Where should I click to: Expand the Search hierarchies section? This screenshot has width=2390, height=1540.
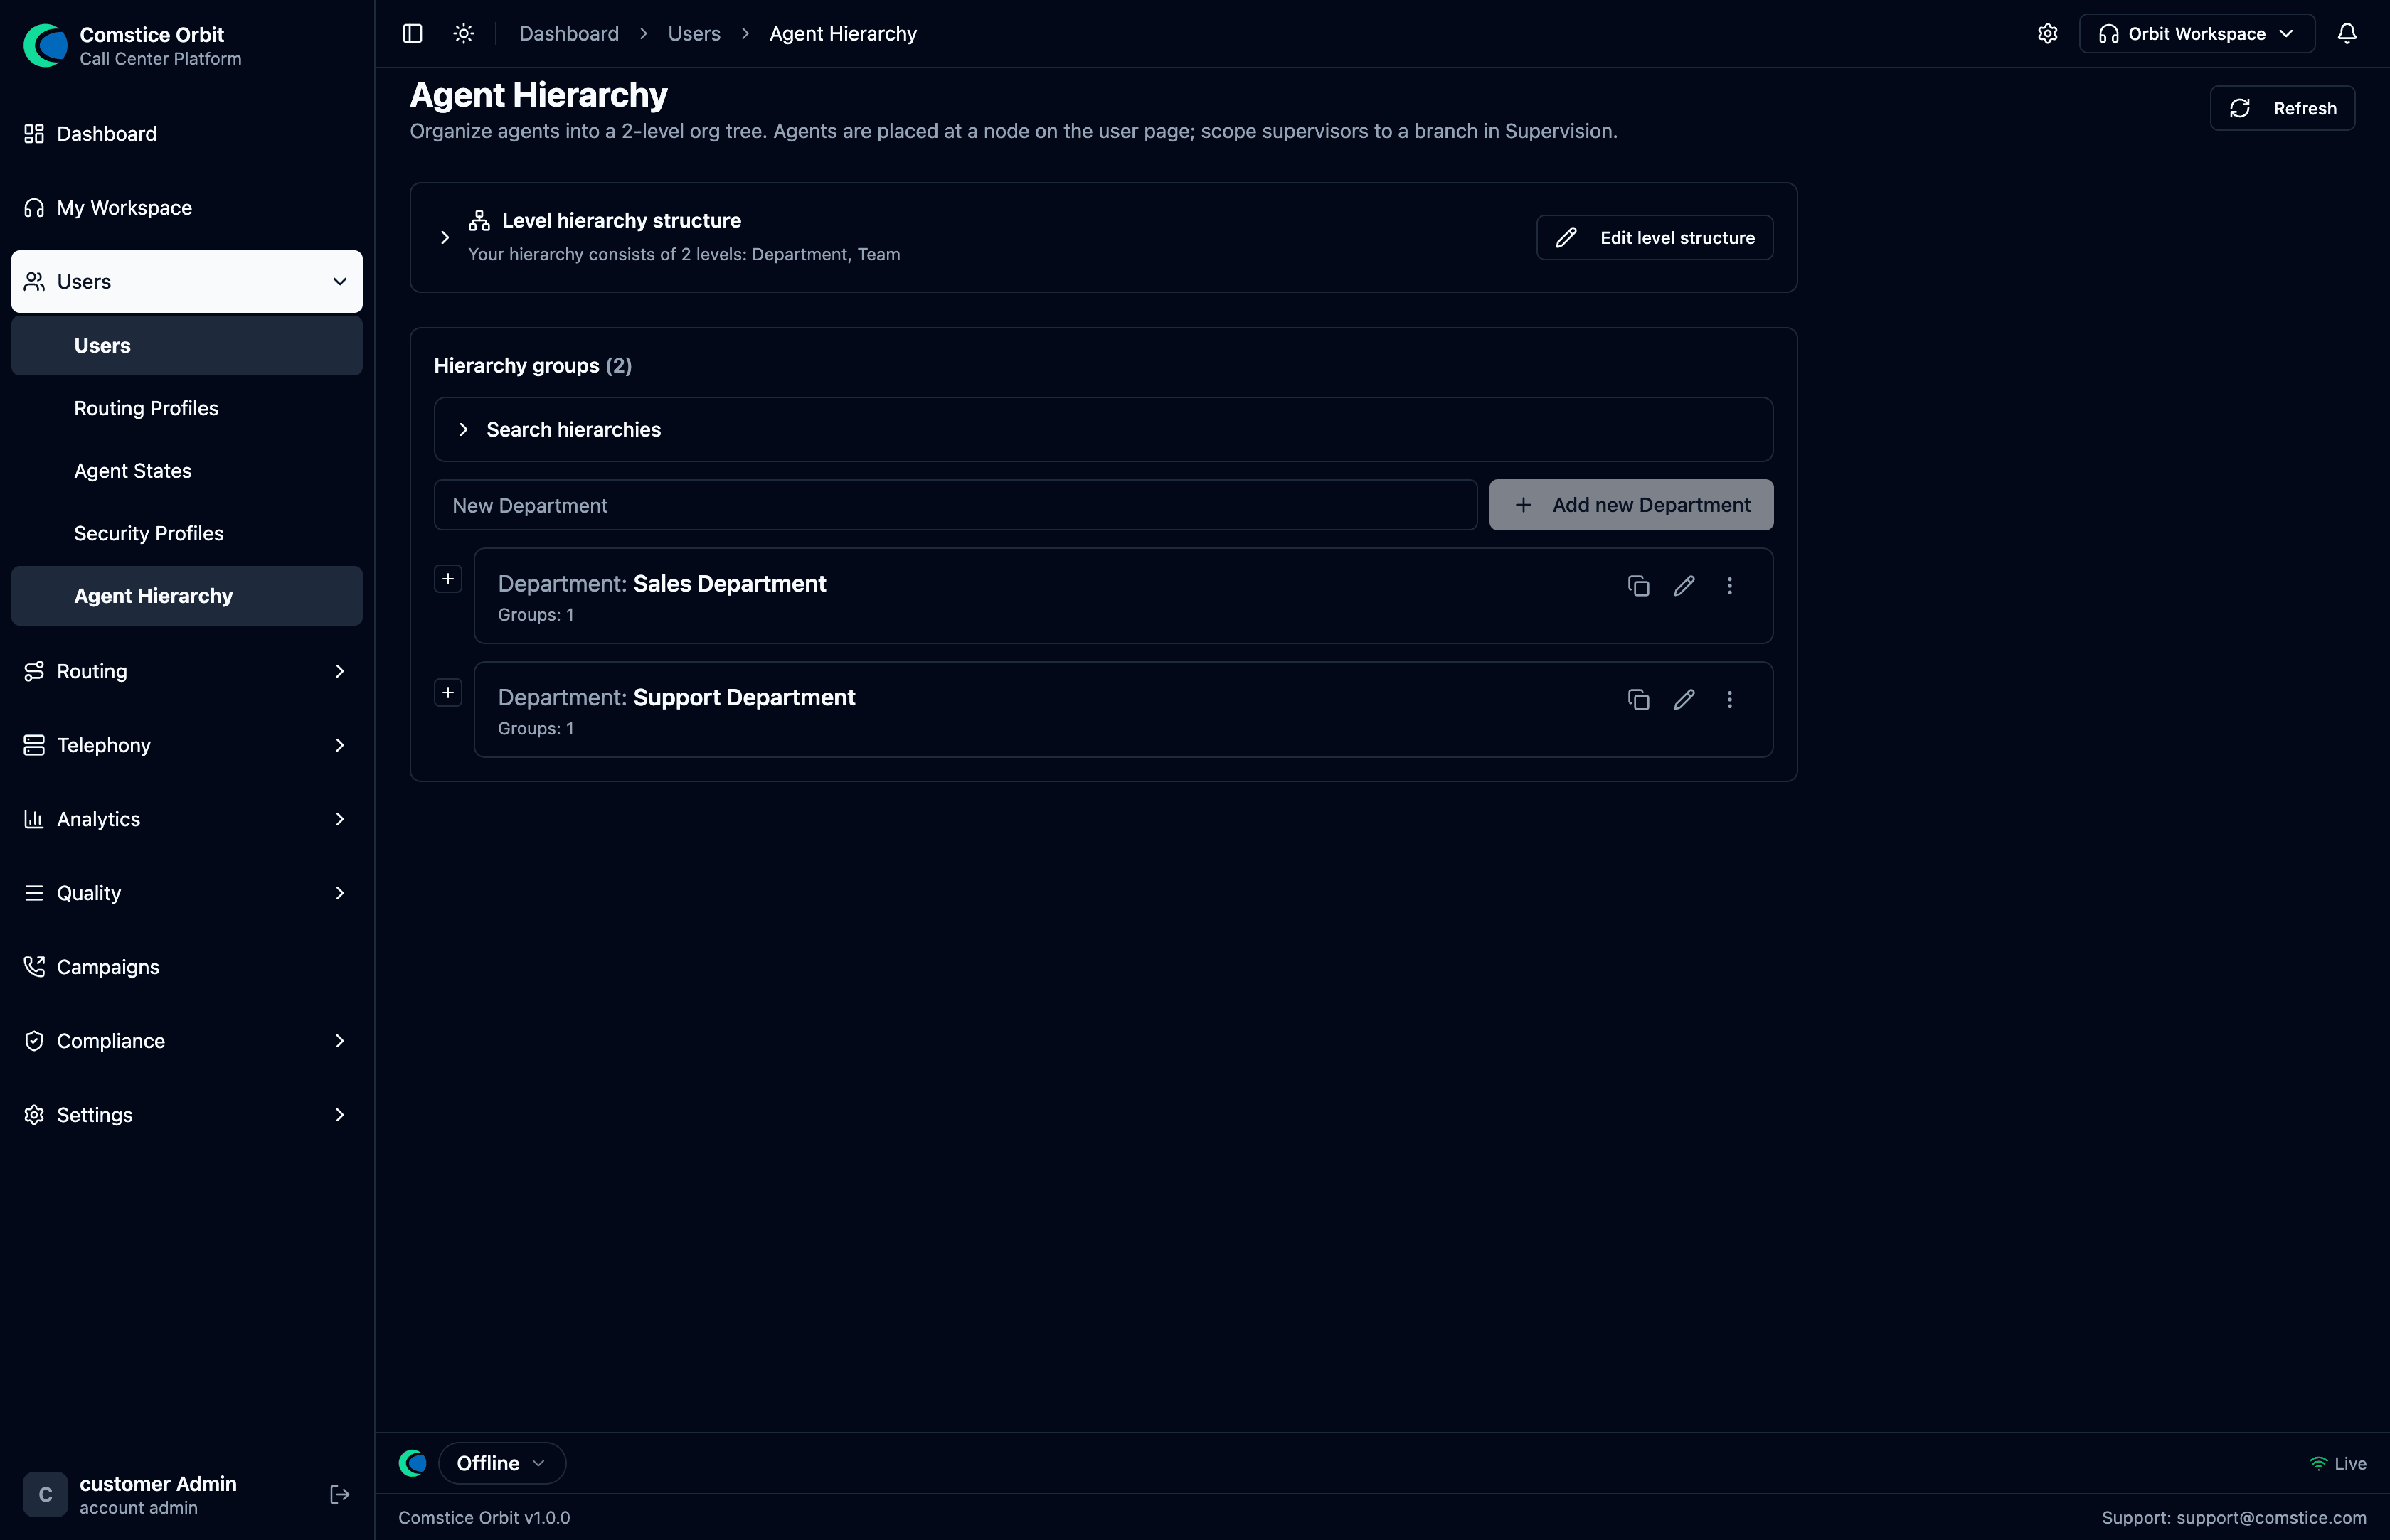(1103, 429)
